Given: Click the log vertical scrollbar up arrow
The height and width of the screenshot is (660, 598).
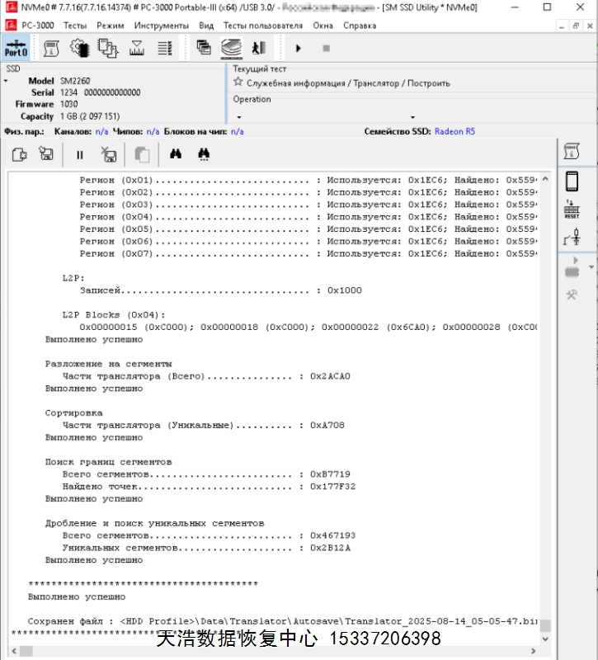Looking at the screenshot, I should (x=545, y=179).
